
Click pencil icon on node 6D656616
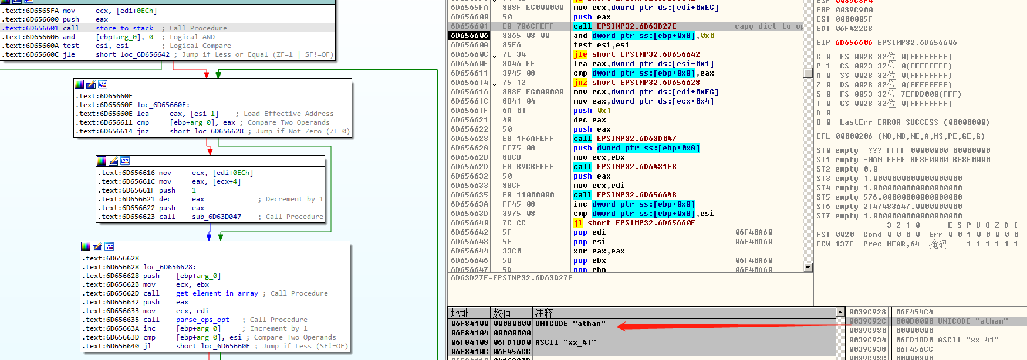tap(113, 161)
